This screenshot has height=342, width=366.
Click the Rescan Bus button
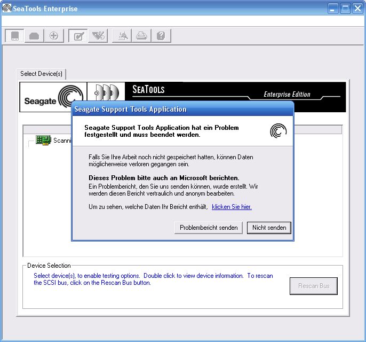click(314, 286)
